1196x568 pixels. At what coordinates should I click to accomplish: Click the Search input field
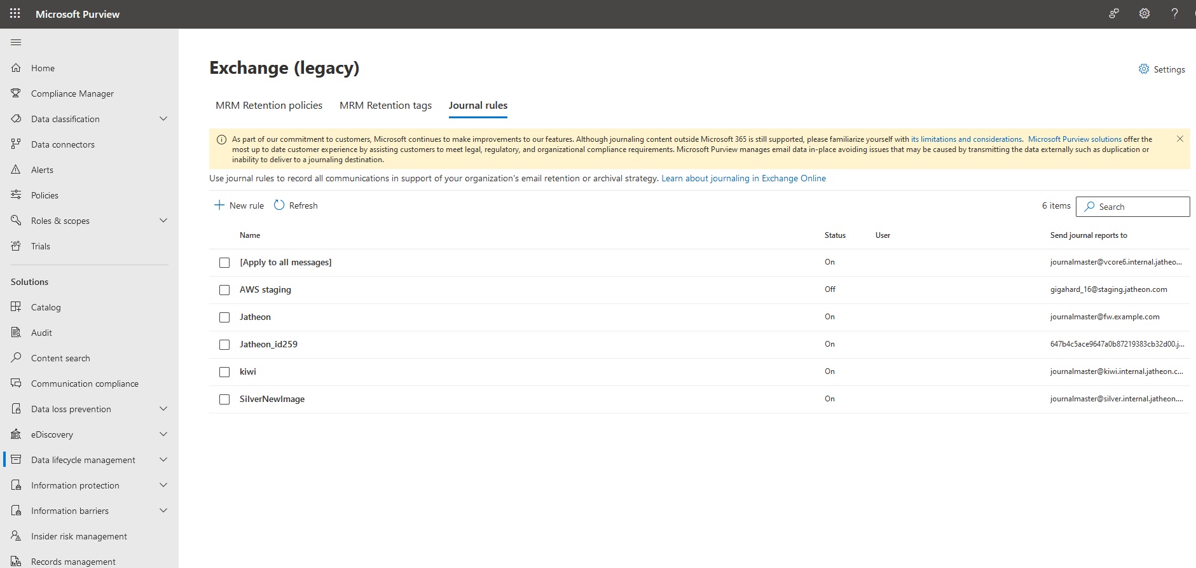[x=1132, y=207]
